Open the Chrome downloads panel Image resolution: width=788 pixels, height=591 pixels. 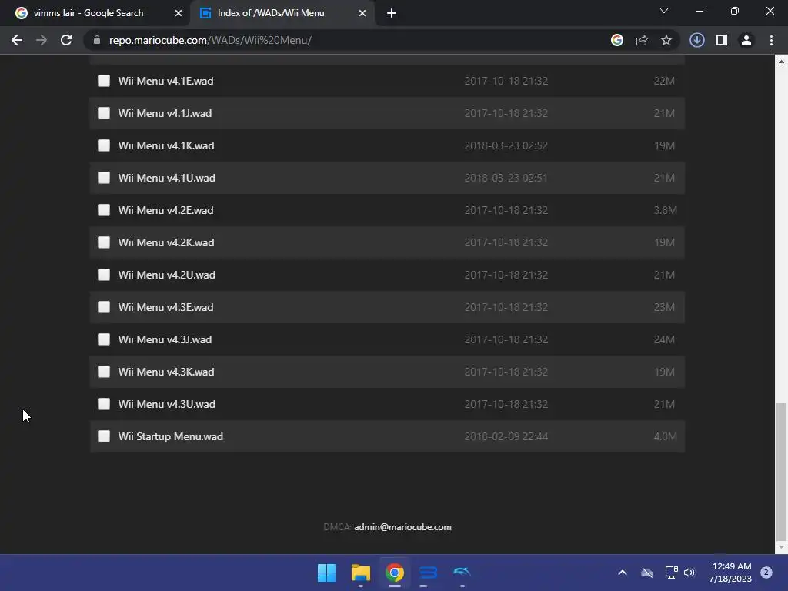[x=697, y=40]
